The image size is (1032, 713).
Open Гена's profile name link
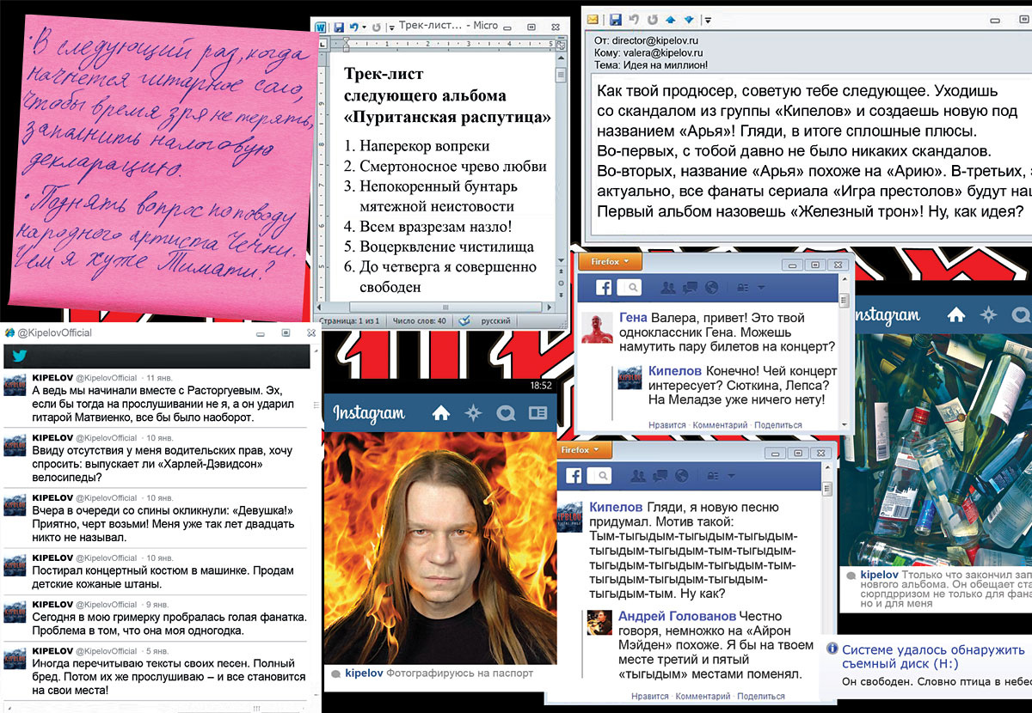(x=633, y=318)
